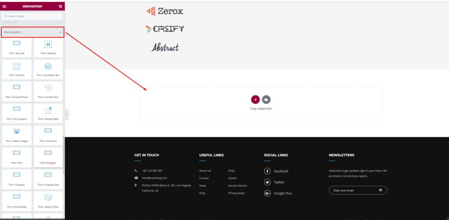This screenshot has height=220, width=449.
Task: Open the widgets grid icon
Action: (x=61, y=6)
